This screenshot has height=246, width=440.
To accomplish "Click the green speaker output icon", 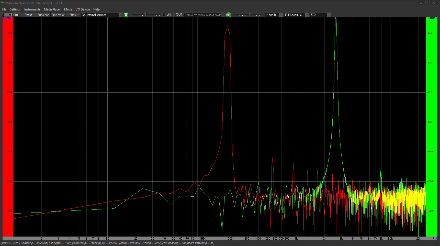I will click(229, 15).
